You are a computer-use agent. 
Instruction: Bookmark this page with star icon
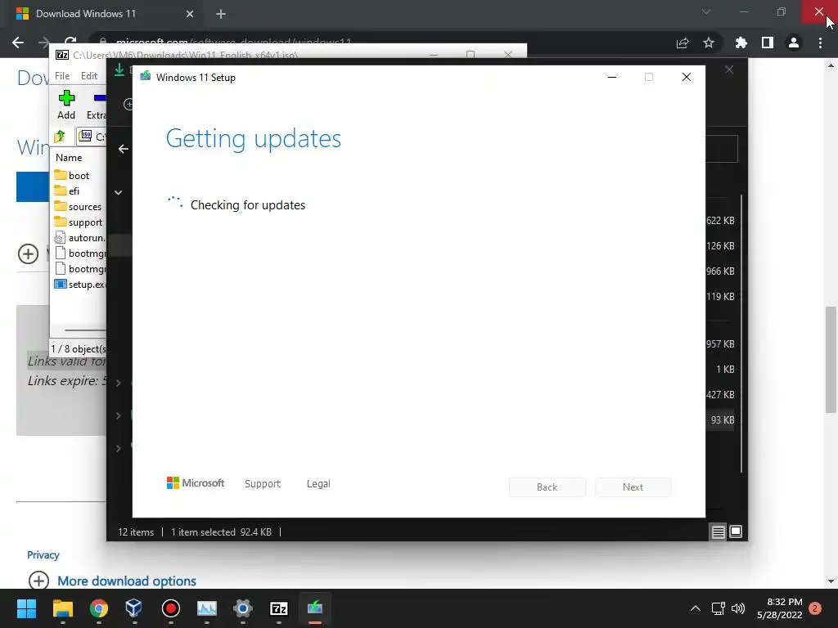tap(709, 43)
